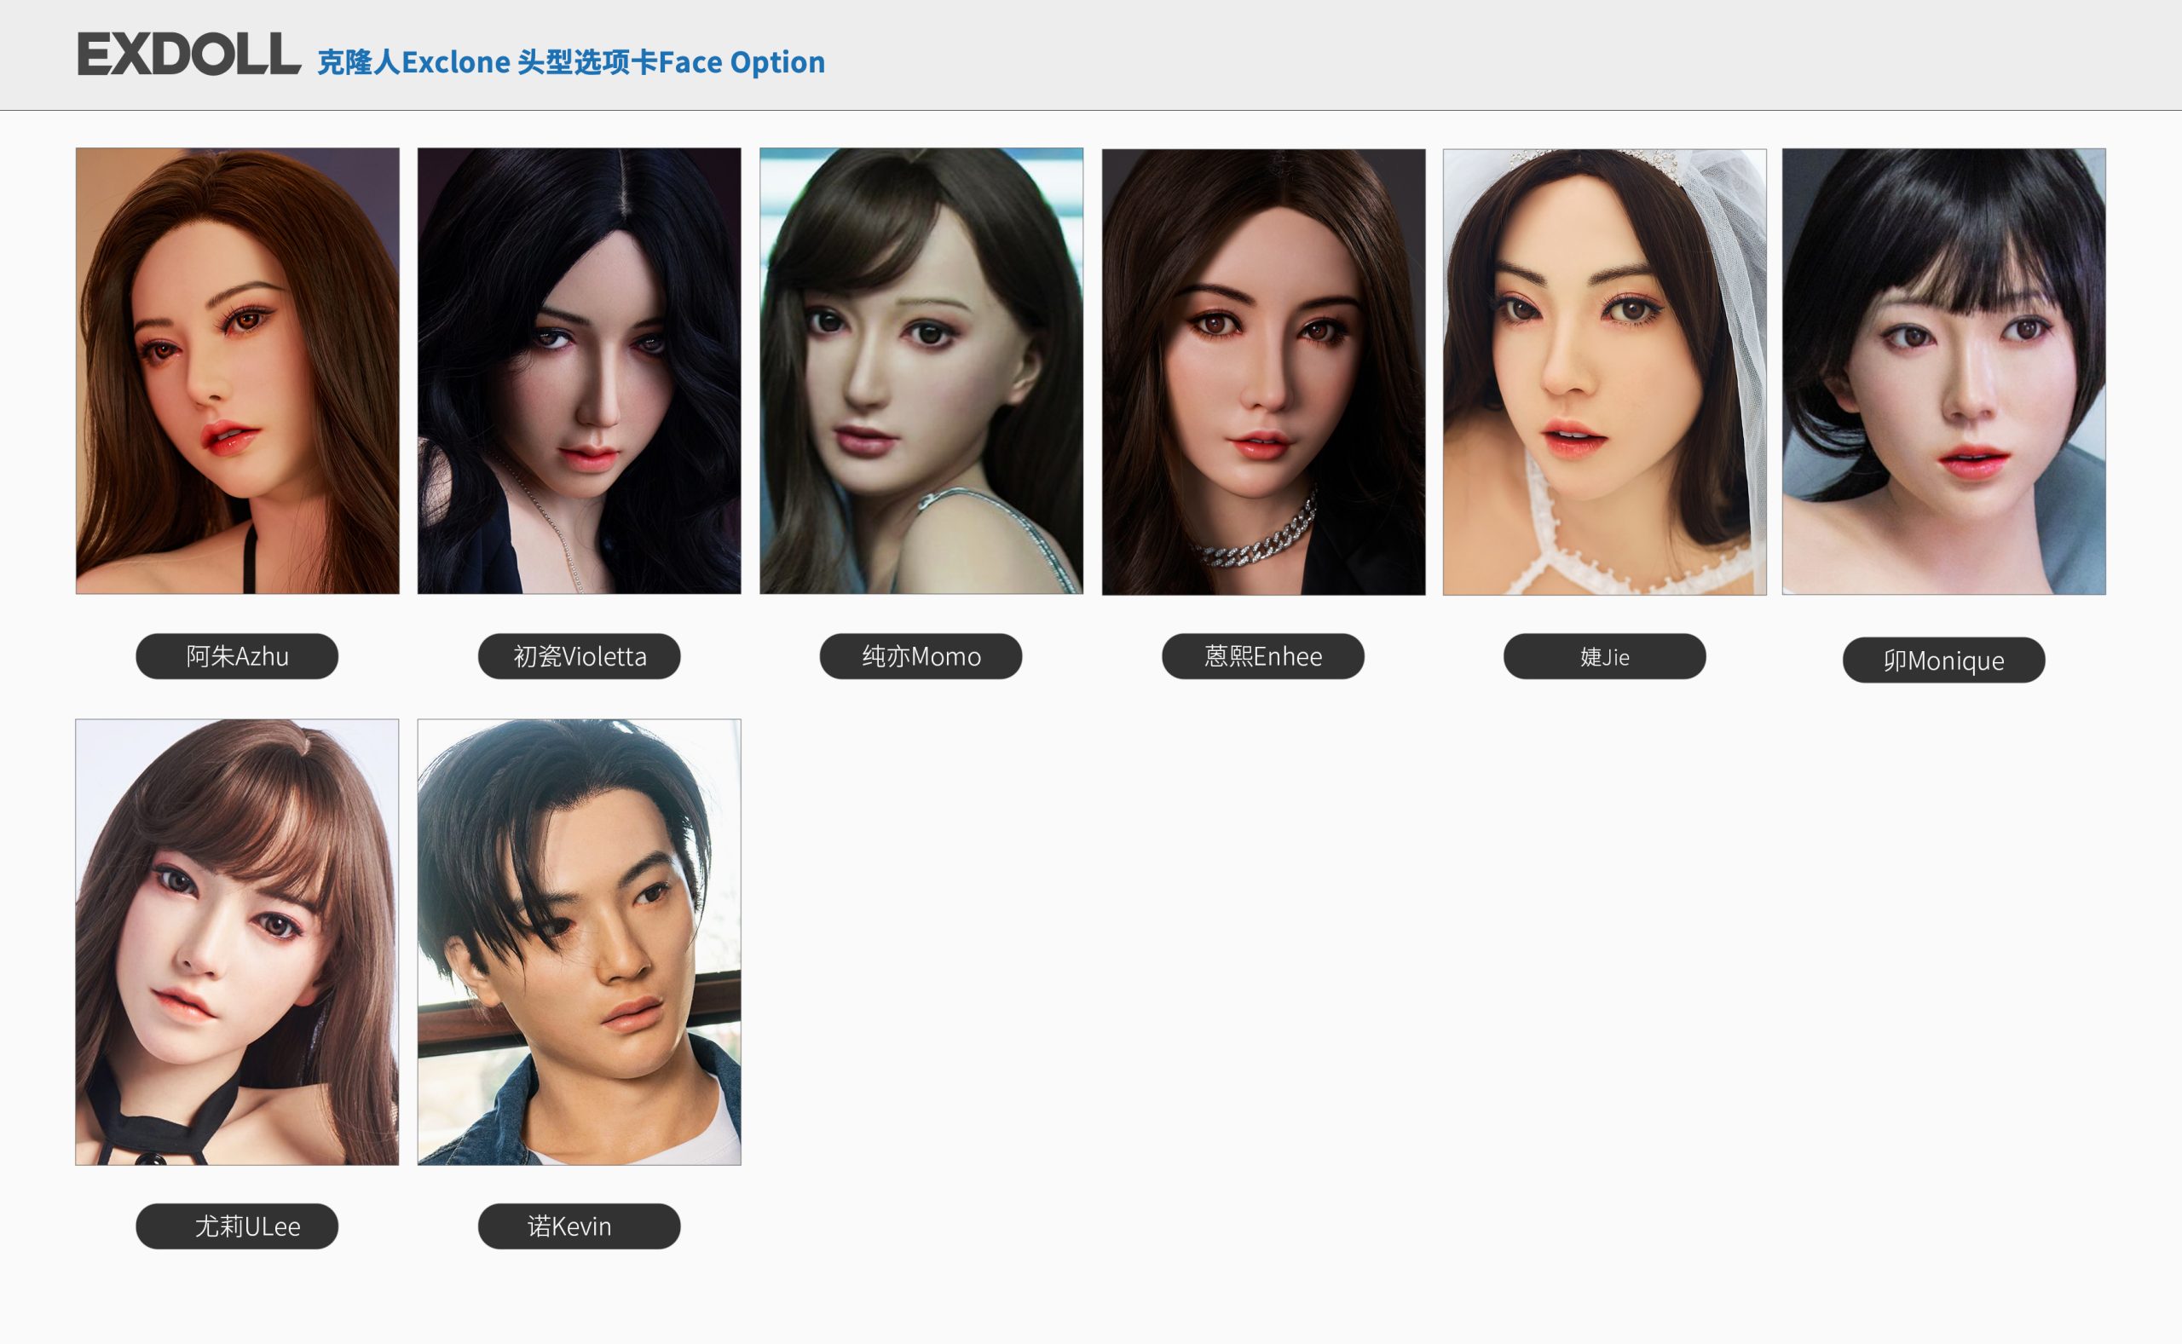Select the 蒽熙Enhee label button
Image resolution: width=2182 pixels, height=1344 pixels.
pos(1263,656)
